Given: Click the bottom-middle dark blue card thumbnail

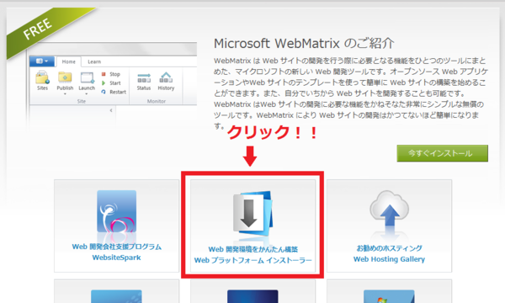Looking at the screenshot, I should click(252, 296).
